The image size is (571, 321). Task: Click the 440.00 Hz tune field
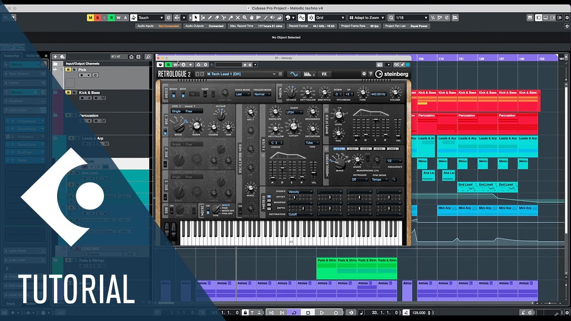click(x=379, y=94)
